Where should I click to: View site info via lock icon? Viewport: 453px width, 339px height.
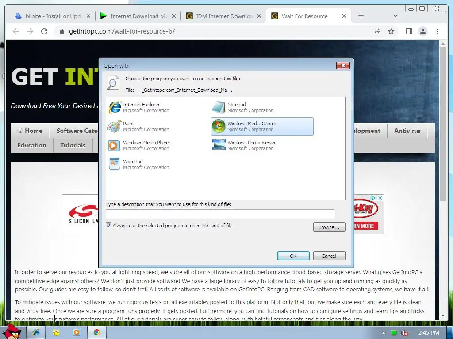61,31
